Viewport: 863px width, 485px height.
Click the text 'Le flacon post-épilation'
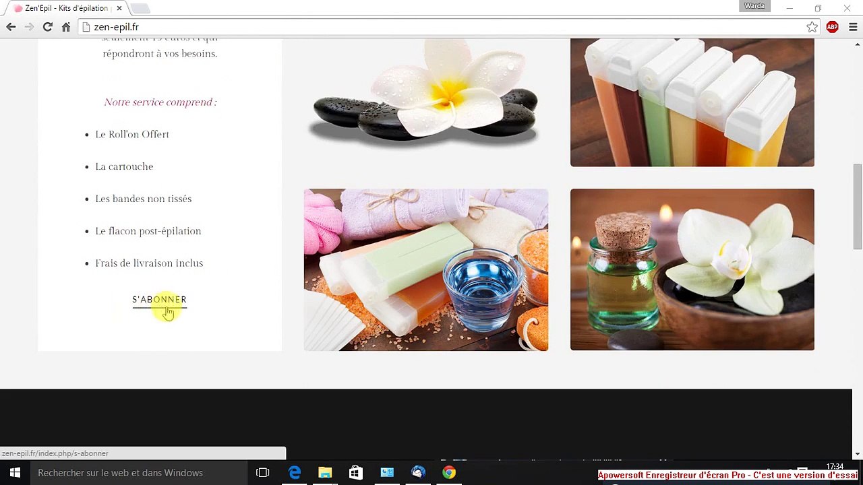pyautogui.click(x=148, y=231)
